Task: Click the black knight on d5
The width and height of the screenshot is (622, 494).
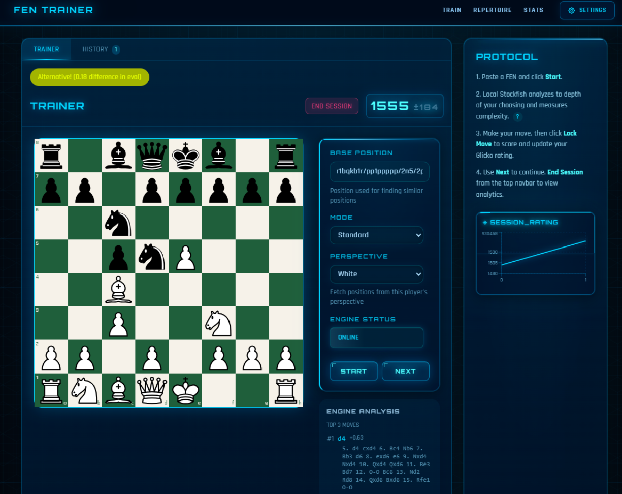Action: click(152, 256)
